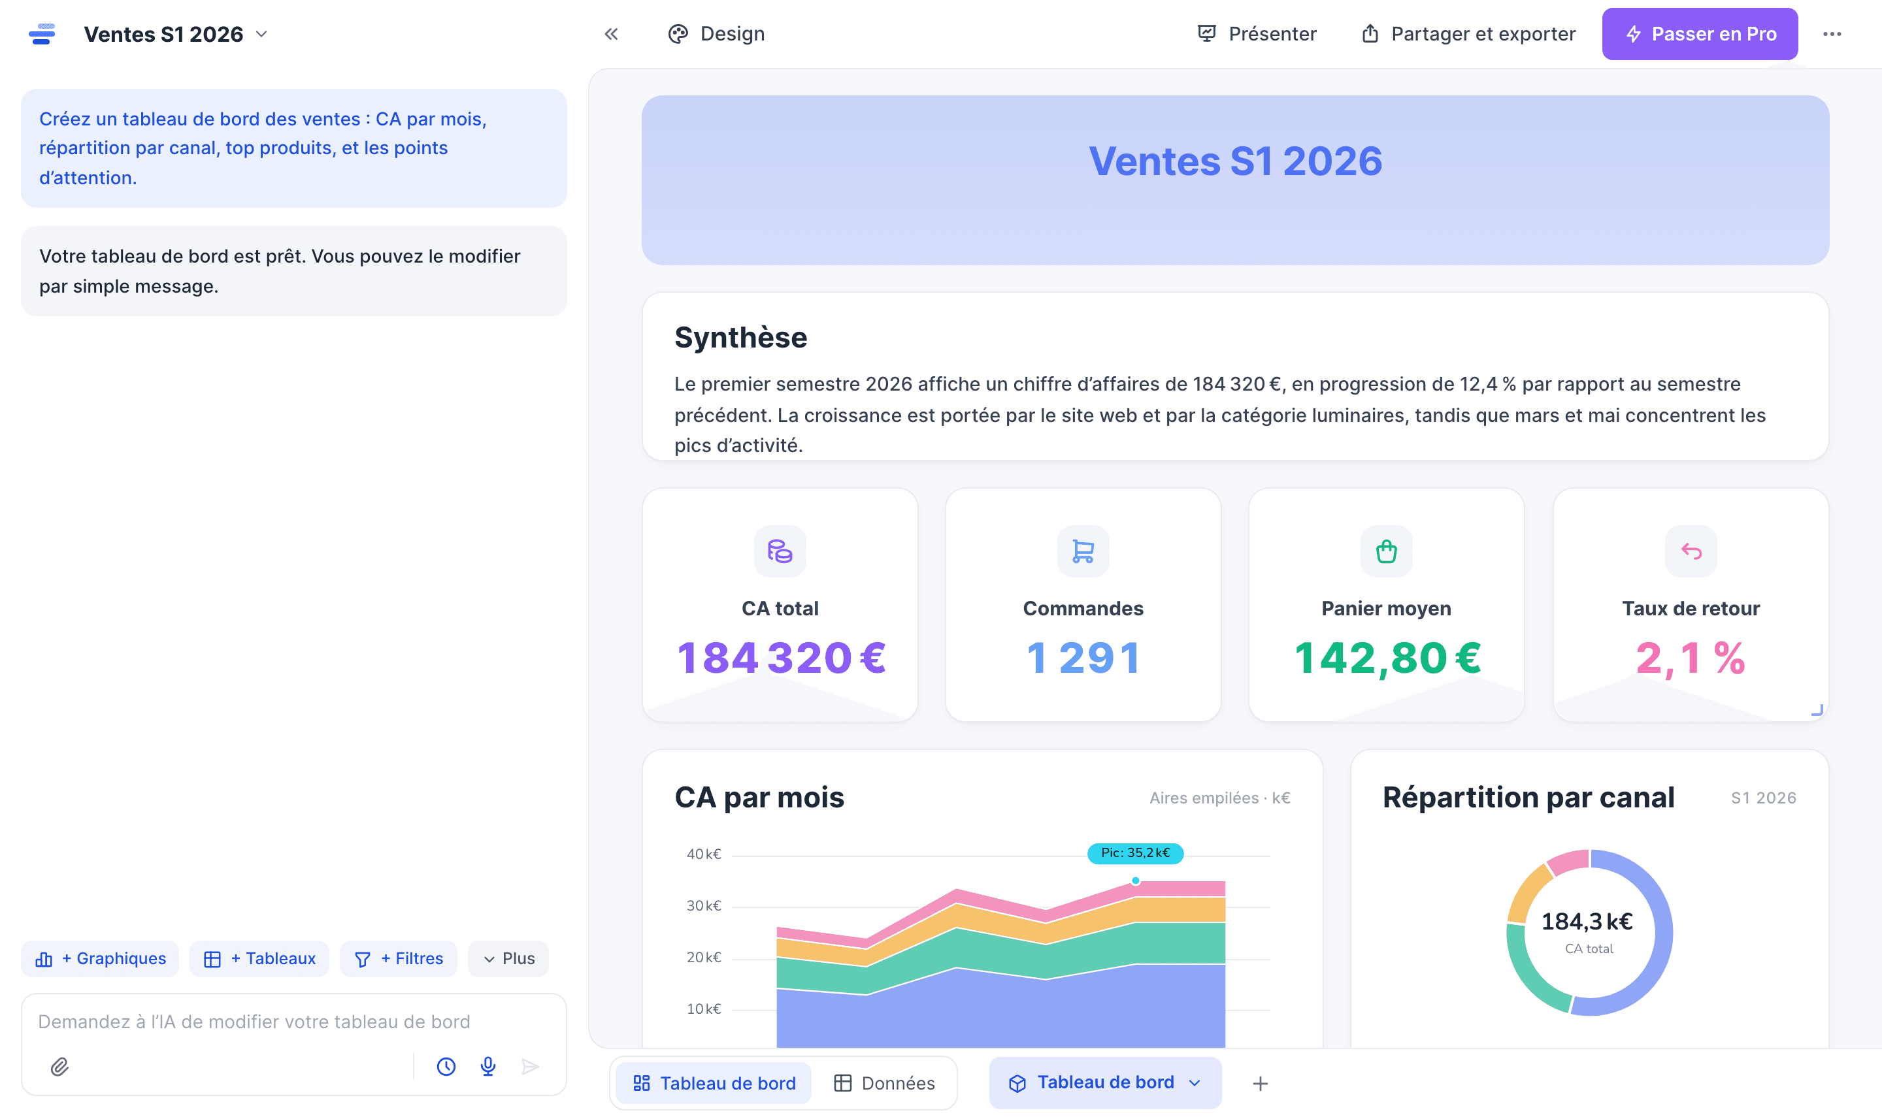Add a chart with + Graphiques

tap(100, 958)
